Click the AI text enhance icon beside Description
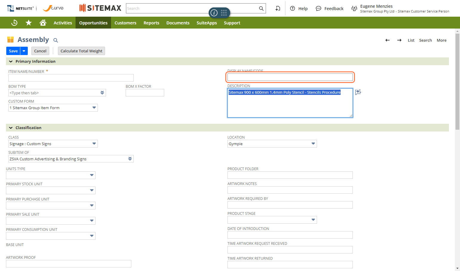Screen dimensions: 460x271 [x=358, y=92]
